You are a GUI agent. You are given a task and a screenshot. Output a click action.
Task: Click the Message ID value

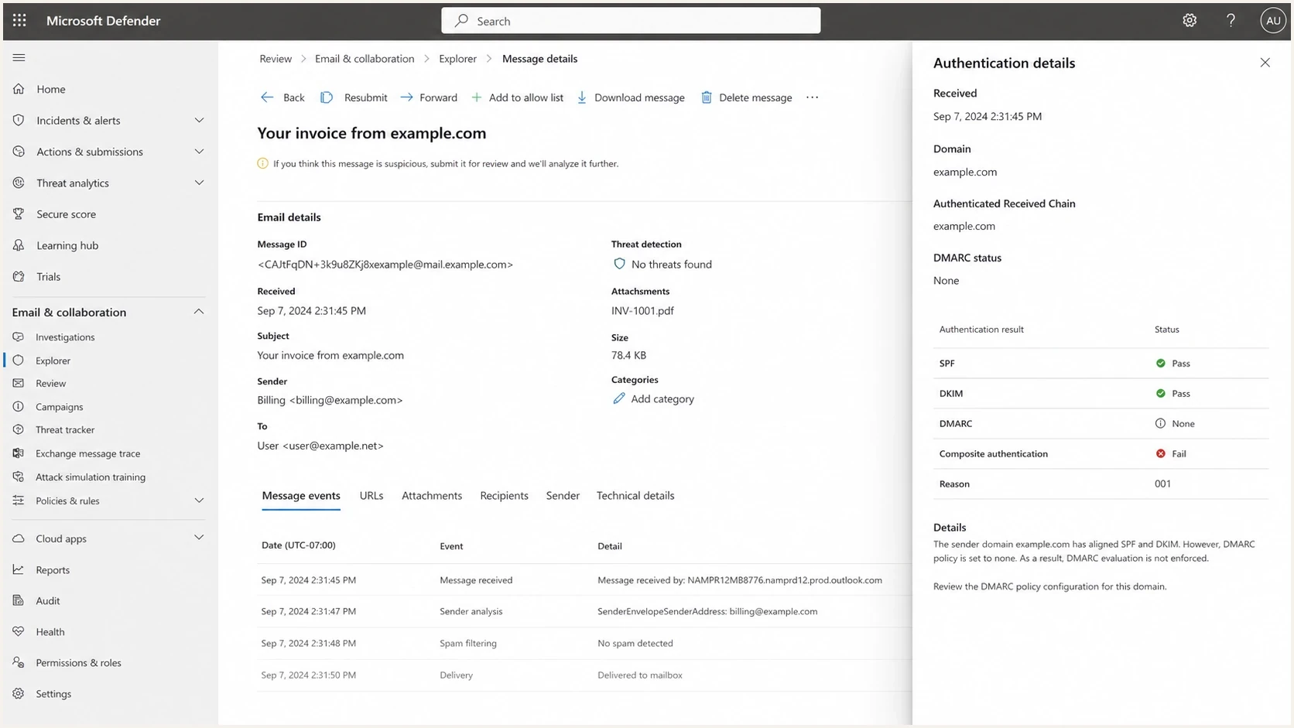[385, 265]
